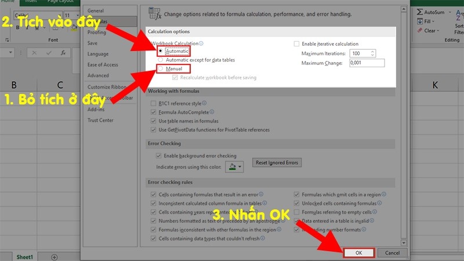The height and width of the screenshot is (261, 464).
Task: Click the Insert Function fx icon
Action: (x=63, y=53)
